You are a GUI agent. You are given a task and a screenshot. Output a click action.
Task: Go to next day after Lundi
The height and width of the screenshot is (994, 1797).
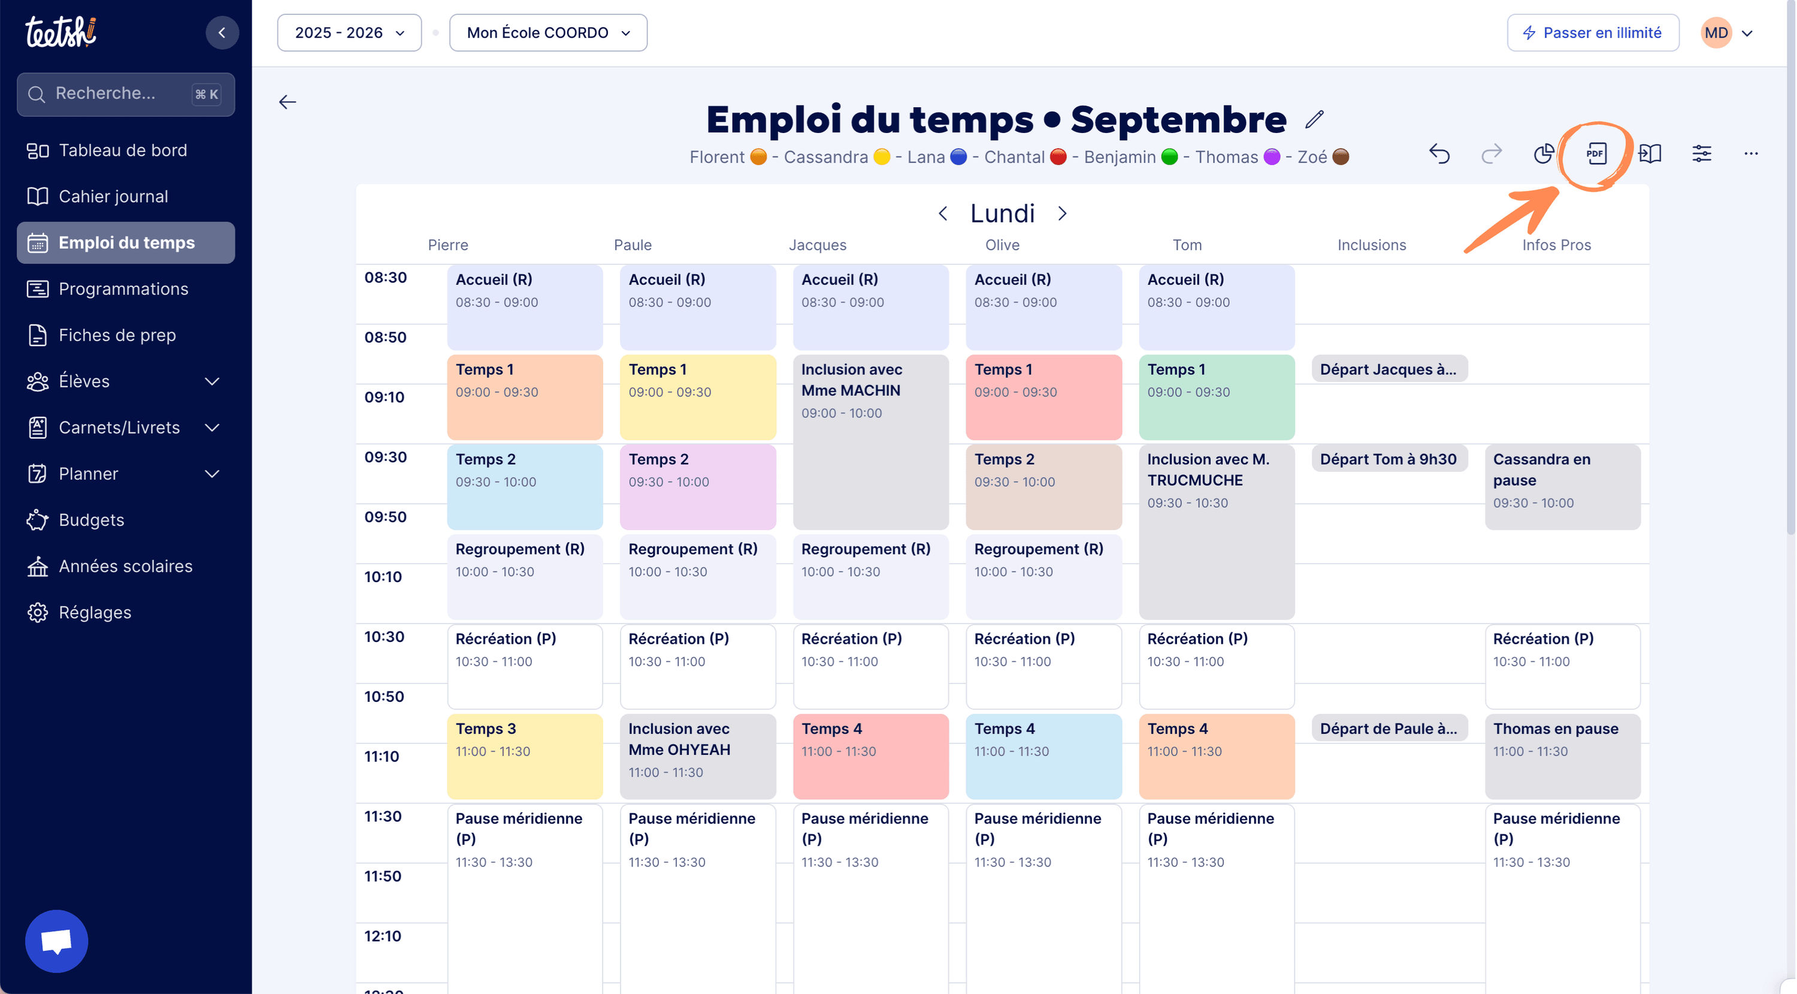[1062, 213]
